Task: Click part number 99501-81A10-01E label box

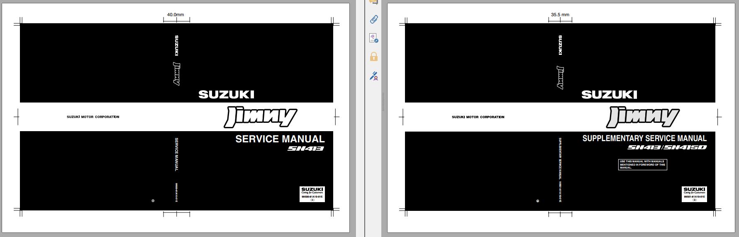Action: (695, 194)
